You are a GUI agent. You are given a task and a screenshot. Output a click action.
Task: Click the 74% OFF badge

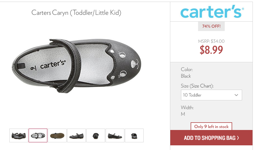click(211, 26)
